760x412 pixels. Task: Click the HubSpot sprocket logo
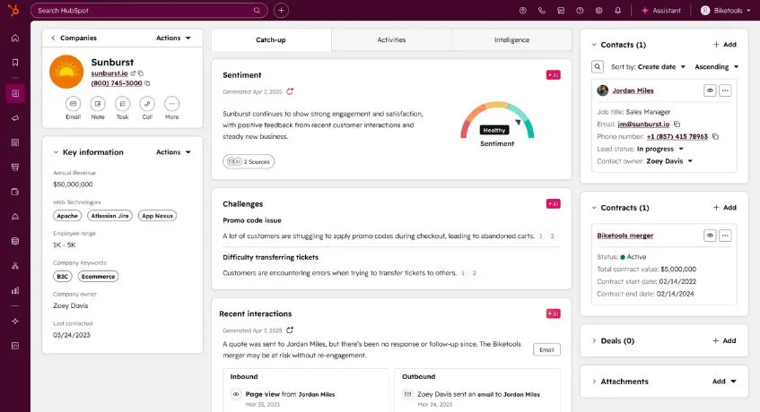[x=14, y=10]
